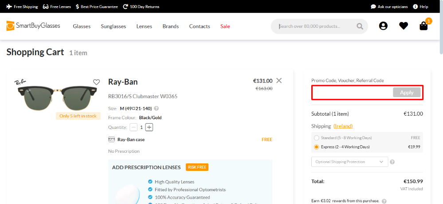Open Optional Shipping Protection dropdown
The image size is (443, 204).
349,162
